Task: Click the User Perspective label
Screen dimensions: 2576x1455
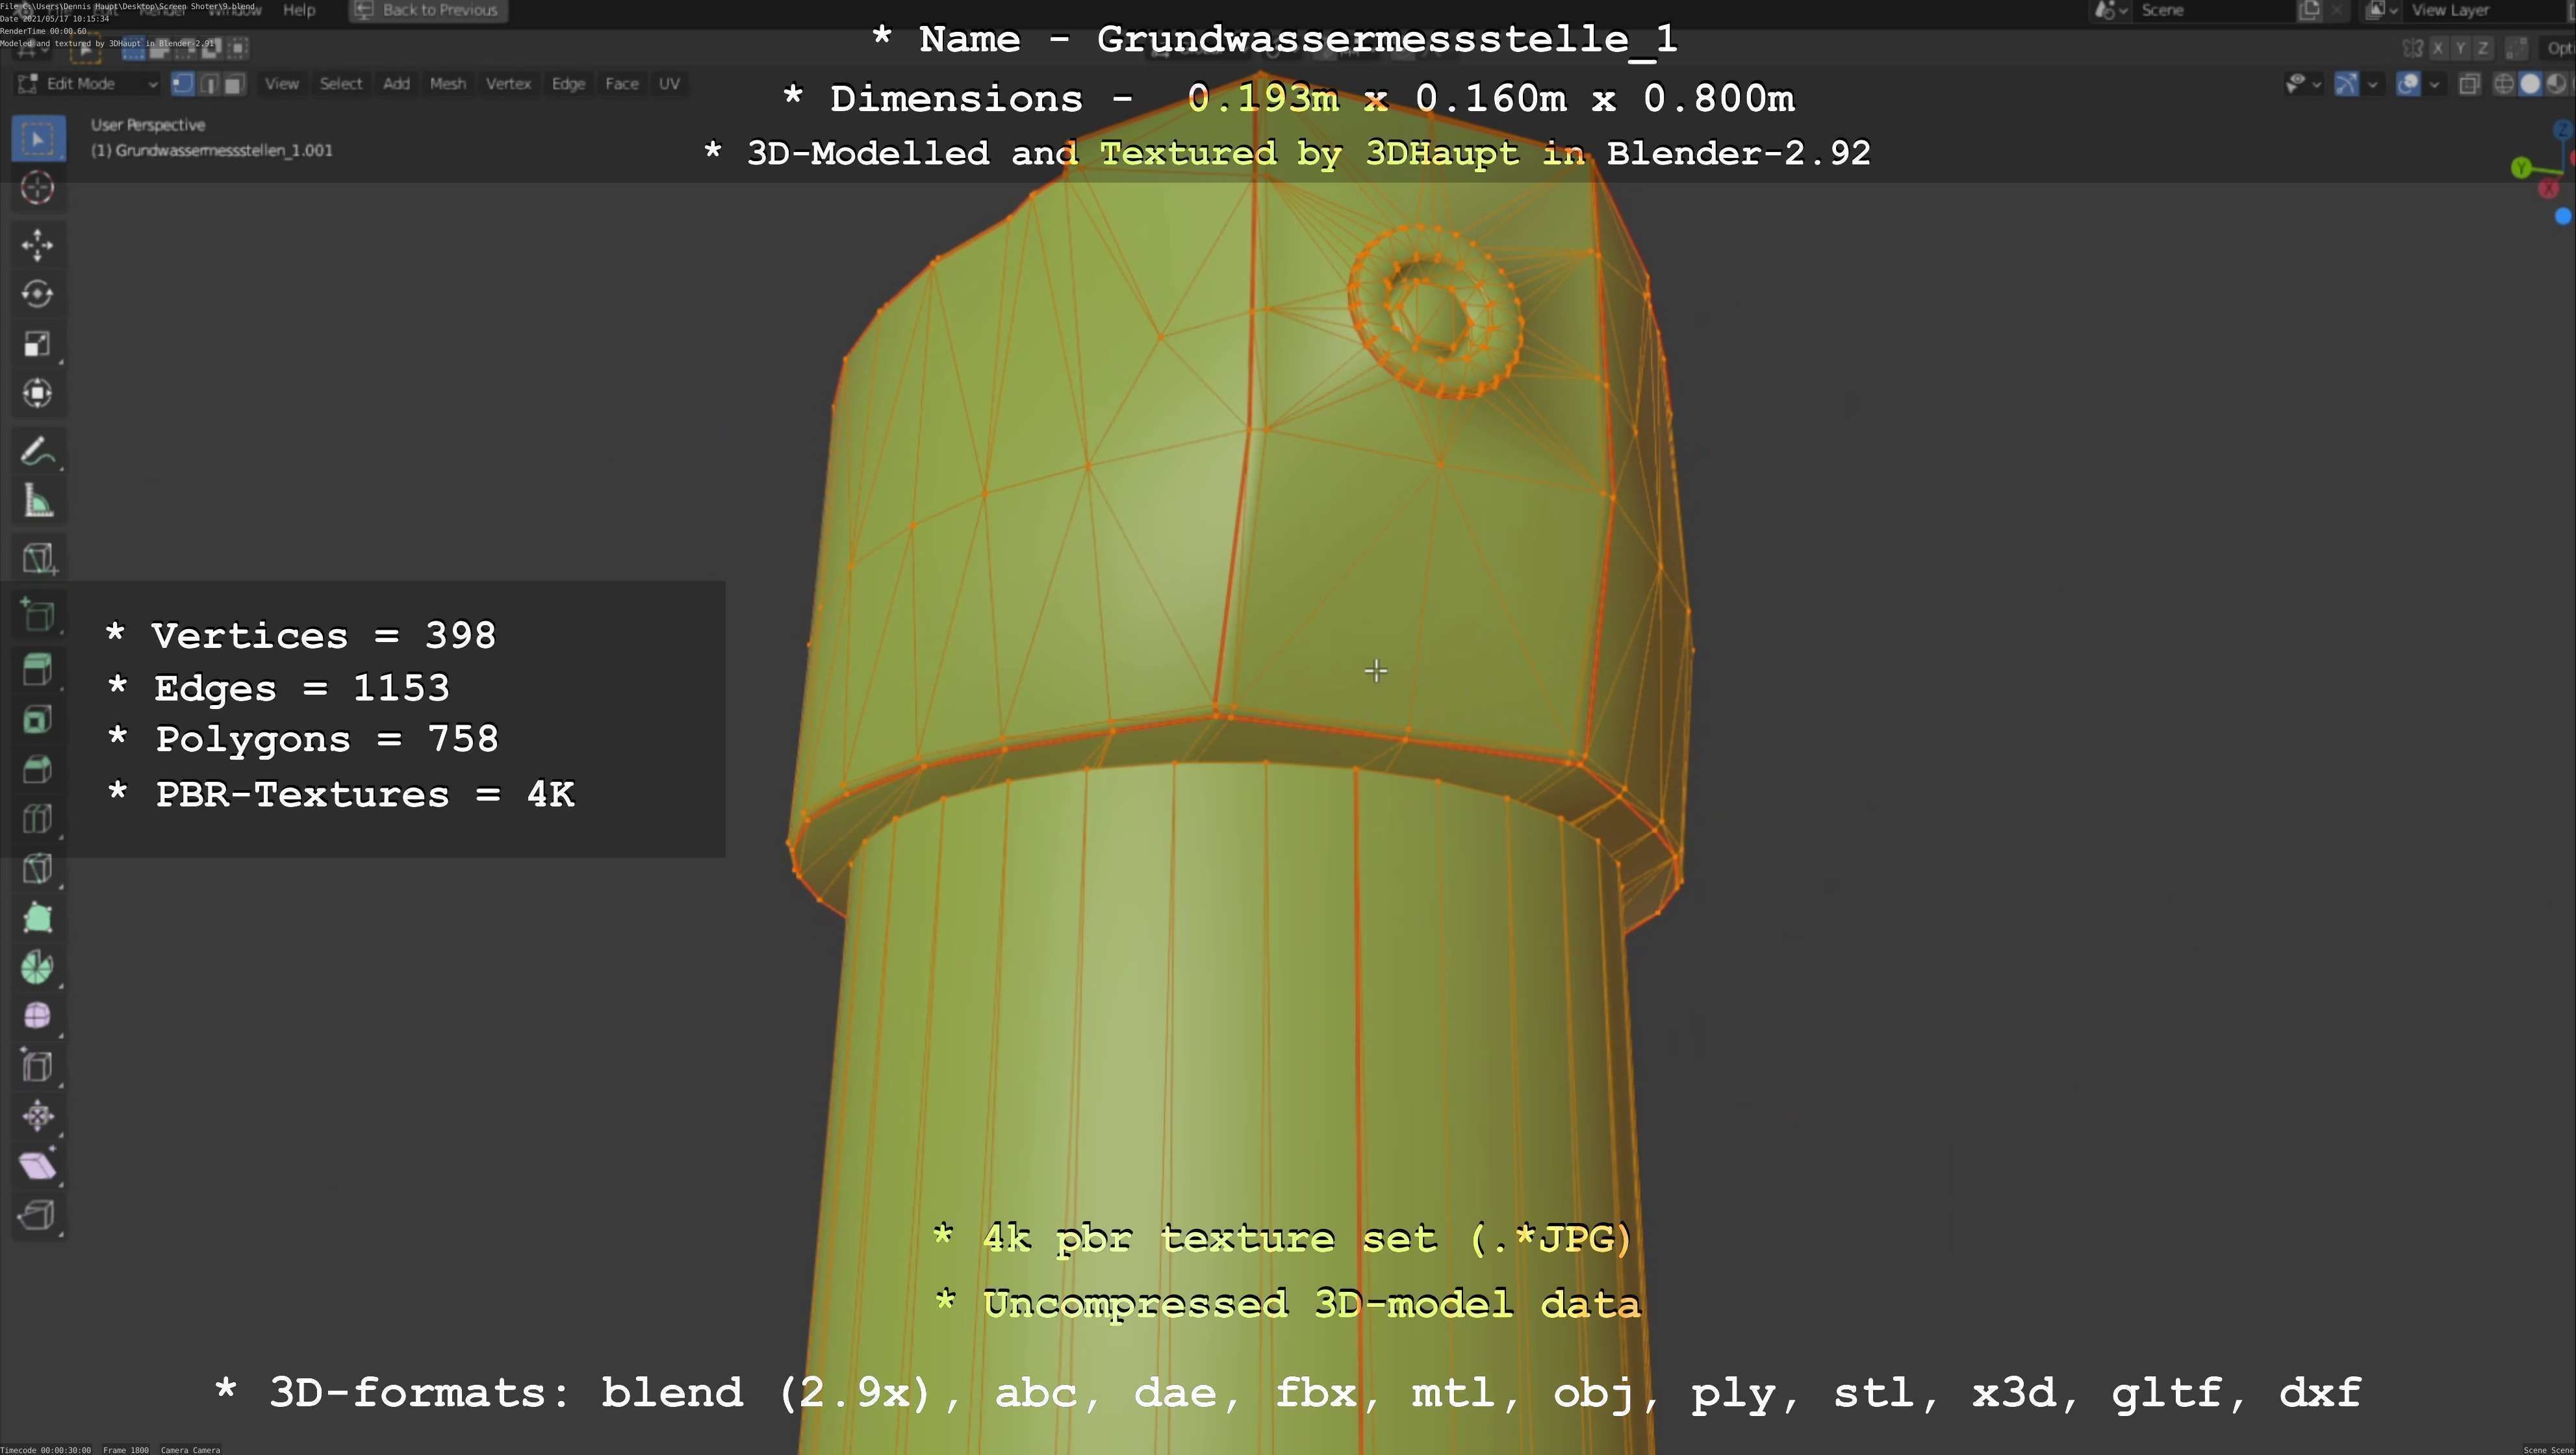Action: pyautogui.click(x=148, y=125)
